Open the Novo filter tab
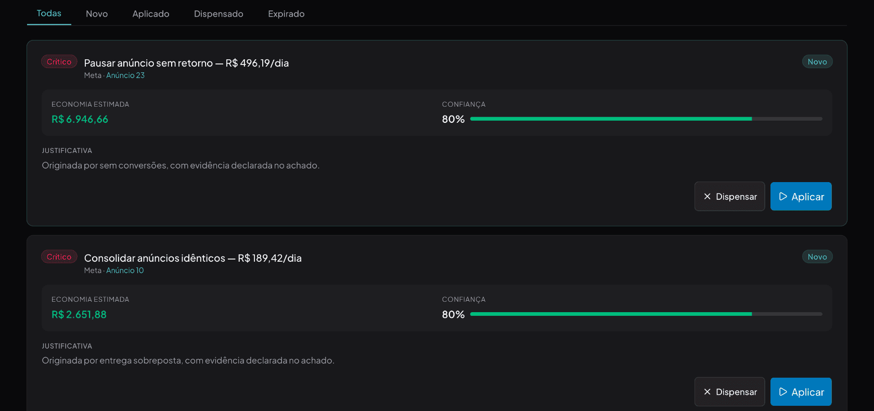Screen dimensions: 874x411 point(97,14)
